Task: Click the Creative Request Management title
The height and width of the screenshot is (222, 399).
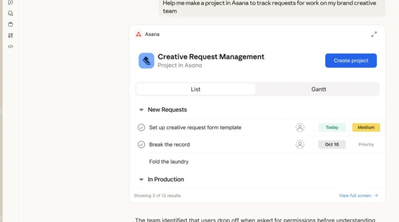Action: (211, 56)
